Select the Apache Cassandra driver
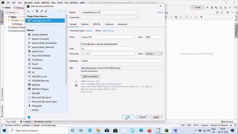The width and height of the screenshot is (238, 134). click(41, 39)
